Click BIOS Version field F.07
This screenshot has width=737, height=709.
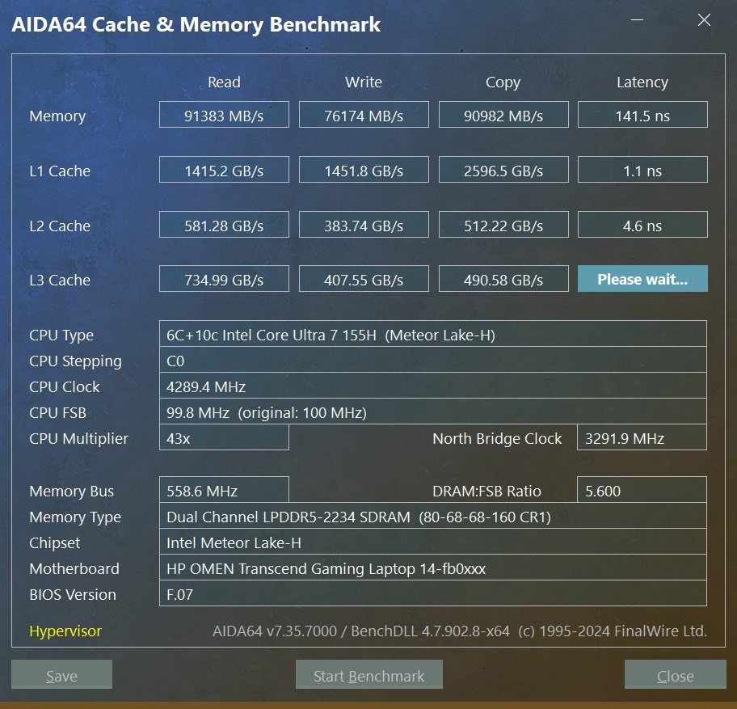[x=433, y=593]
